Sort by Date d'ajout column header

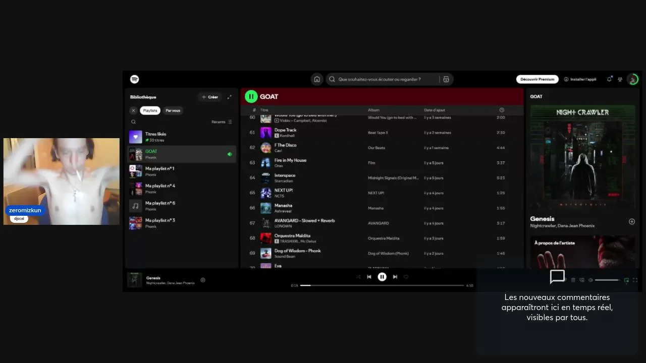pos(435,110)
